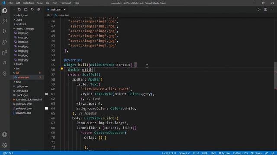The height and width of the screenshot is (155, 277).
Task: Open the Run menu
Action: click(x=55, y=3)
